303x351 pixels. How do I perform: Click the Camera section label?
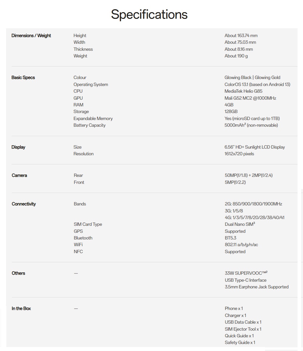tap(19, 175)
